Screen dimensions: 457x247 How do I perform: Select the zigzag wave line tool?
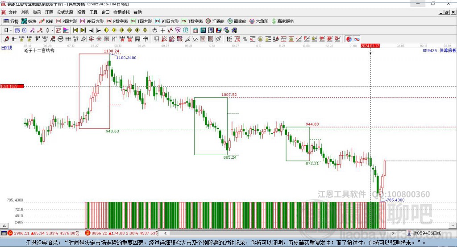pos(195,39)
